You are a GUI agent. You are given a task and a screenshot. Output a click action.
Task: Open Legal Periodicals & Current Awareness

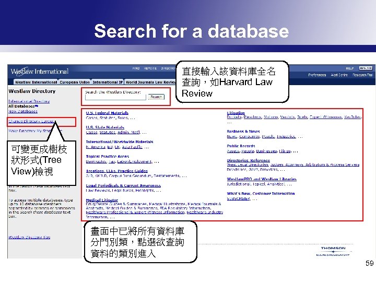click(123, 185)
